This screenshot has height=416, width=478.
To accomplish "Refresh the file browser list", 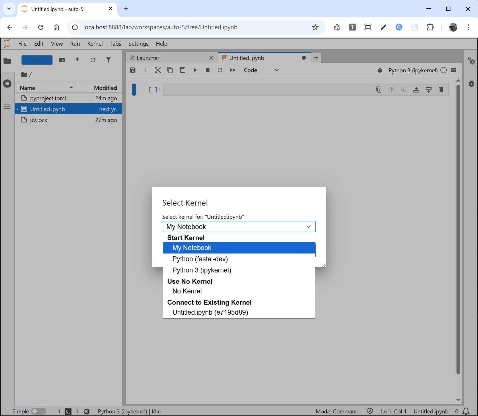I will 93,60.
